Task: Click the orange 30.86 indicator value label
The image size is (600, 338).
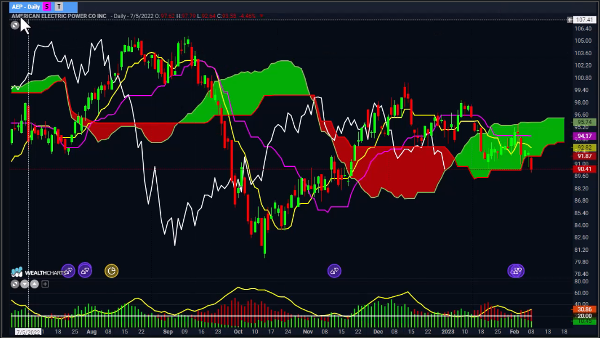Action: pyautogui.click(x=584, y=309)
